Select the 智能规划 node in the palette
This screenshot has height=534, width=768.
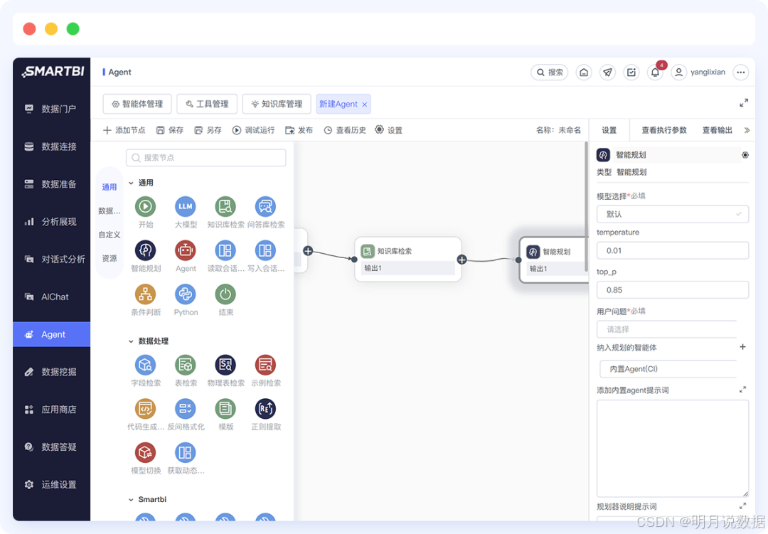pyautogui.click(x=146, y=250)
